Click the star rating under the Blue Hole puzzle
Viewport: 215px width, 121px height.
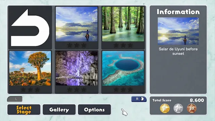click(123, 90)
